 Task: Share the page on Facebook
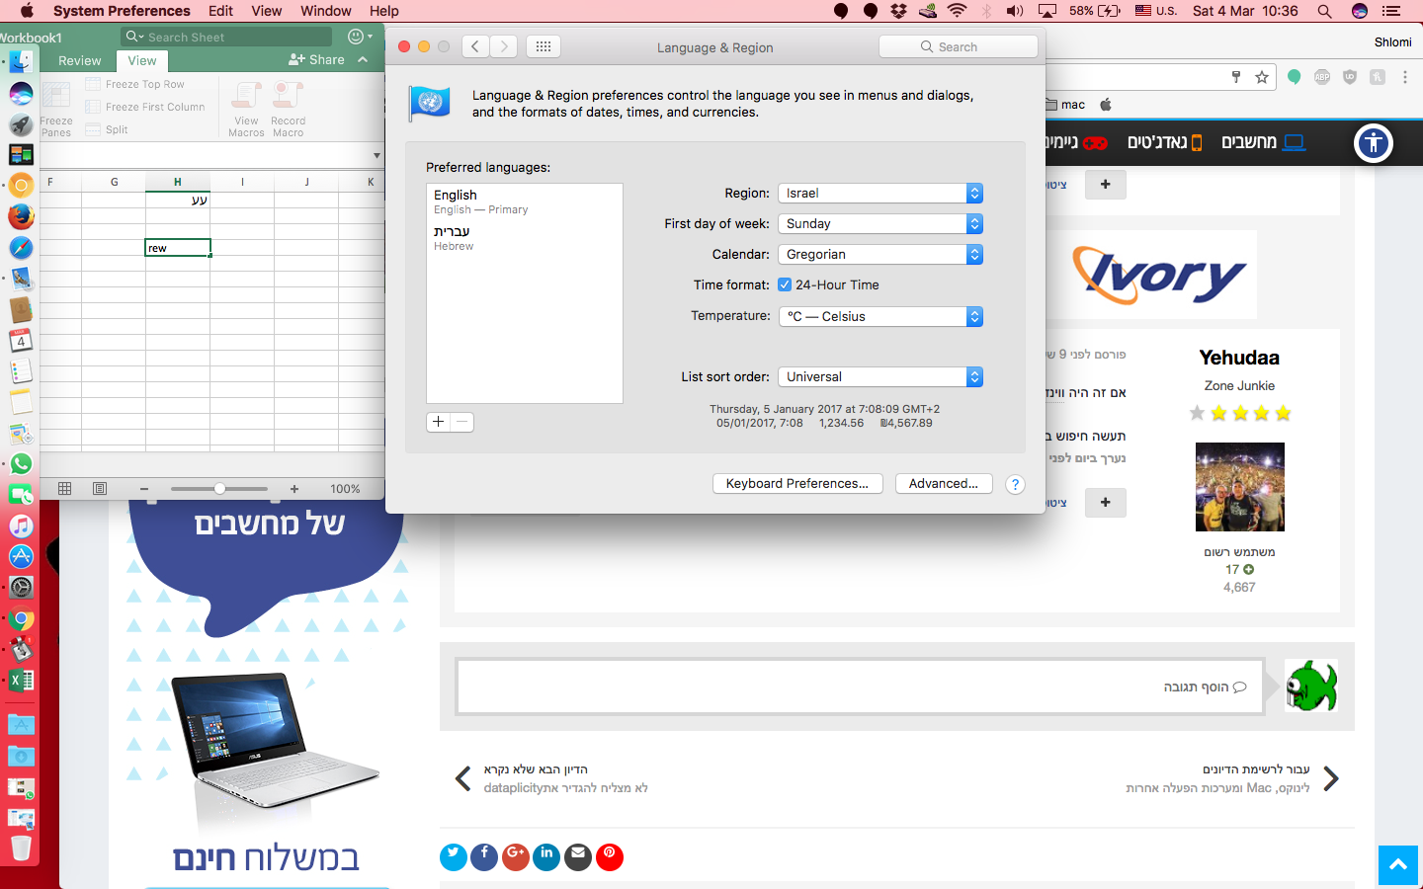click(x=484, y=856)
